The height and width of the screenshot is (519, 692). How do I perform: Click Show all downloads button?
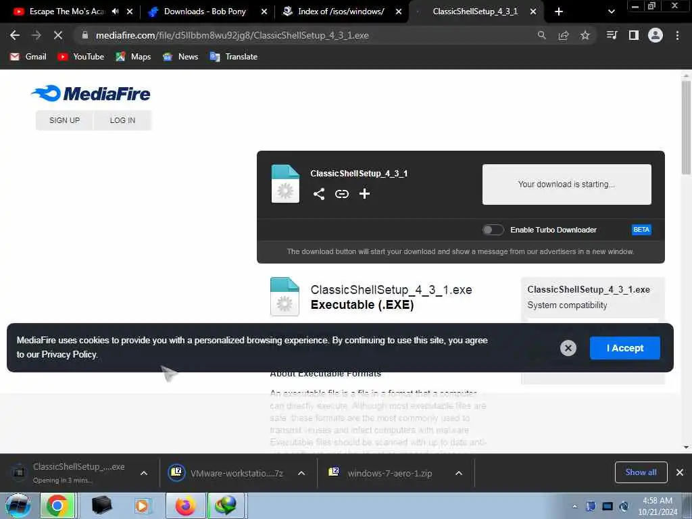tap(641, 472)
